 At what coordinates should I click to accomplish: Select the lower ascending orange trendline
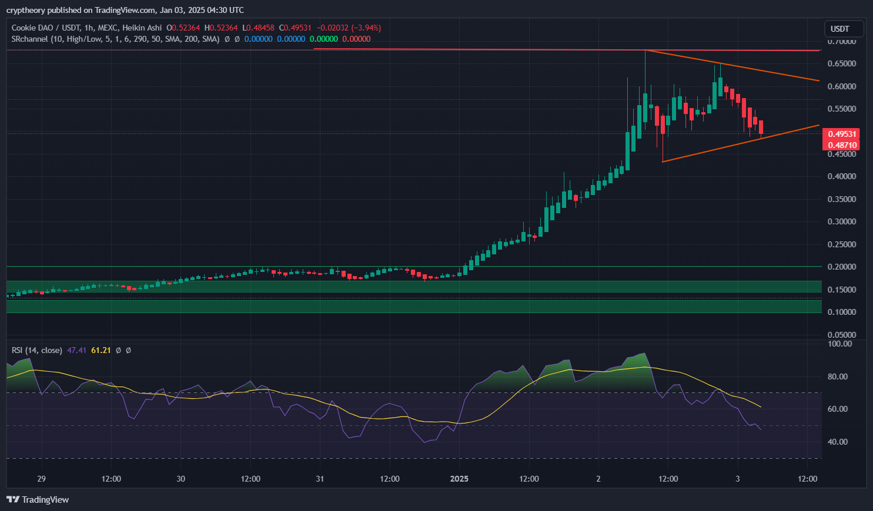[x=741, y=143]
